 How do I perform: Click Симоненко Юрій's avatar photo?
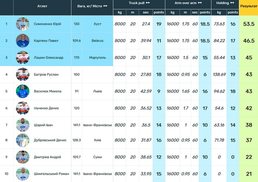coord(22,24)
